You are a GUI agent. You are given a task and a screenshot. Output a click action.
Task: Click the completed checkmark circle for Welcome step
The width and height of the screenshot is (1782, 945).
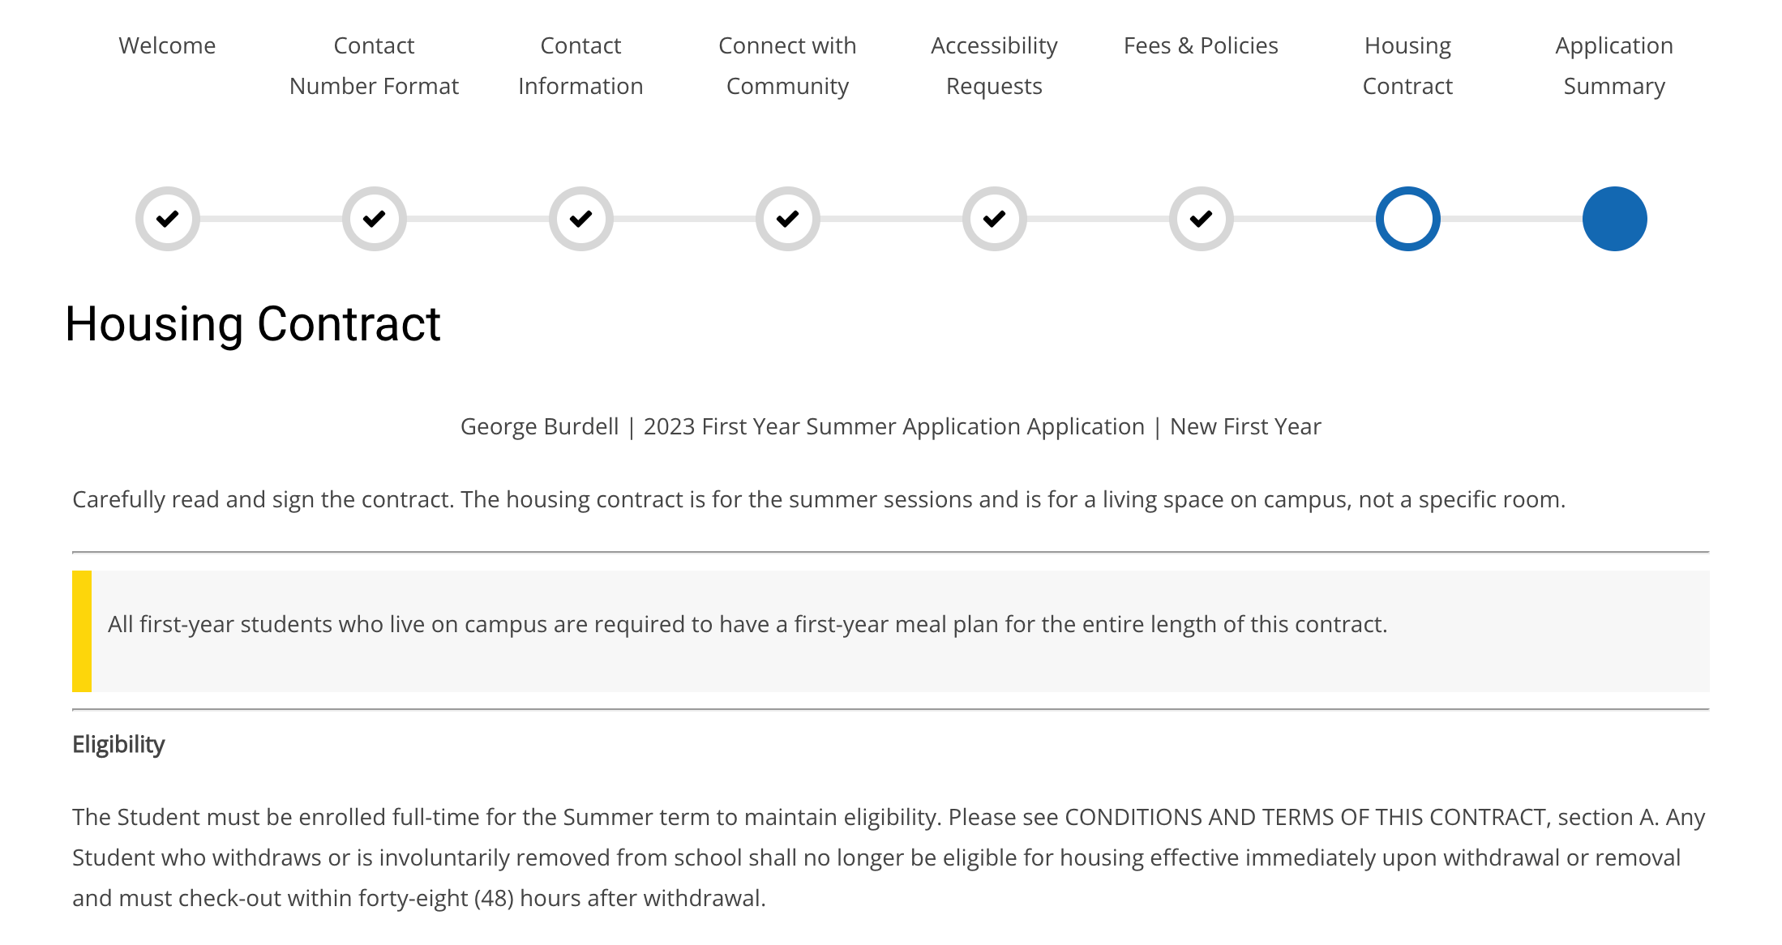(x=167, y=218)
